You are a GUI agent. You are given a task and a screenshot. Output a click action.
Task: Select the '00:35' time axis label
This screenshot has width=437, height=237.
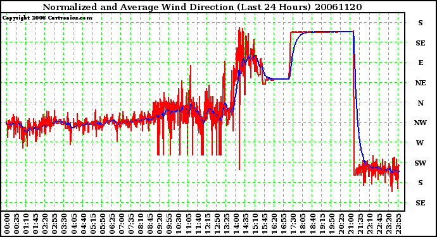pos(16,224)
